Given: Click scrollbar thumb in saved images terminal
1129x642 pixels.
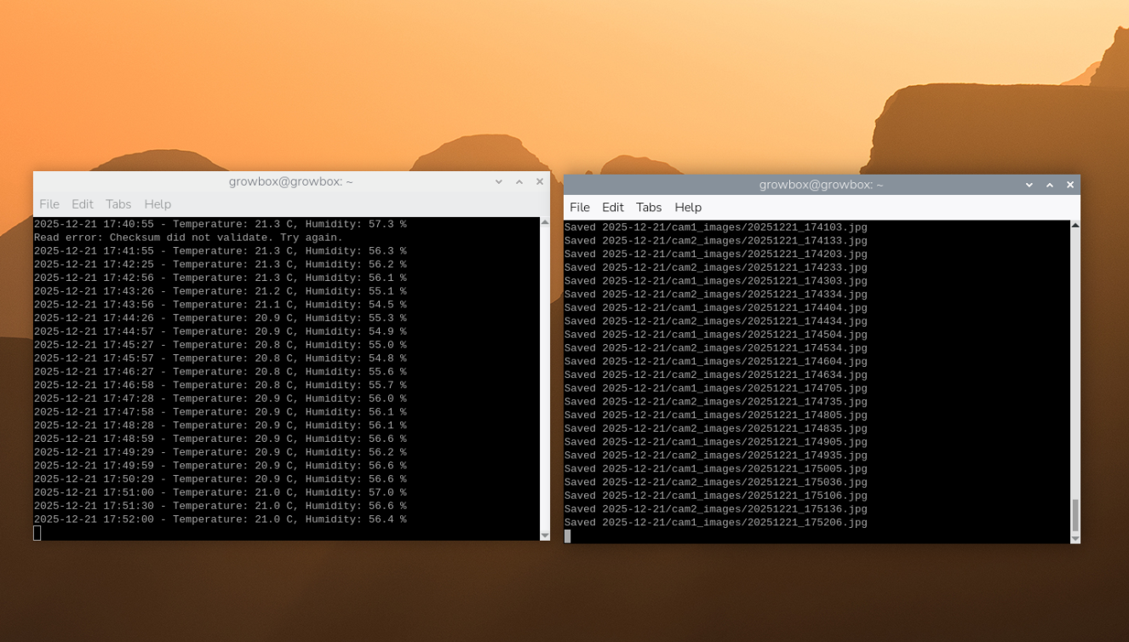Looking at the screenshot, I should coord(1075,515).
